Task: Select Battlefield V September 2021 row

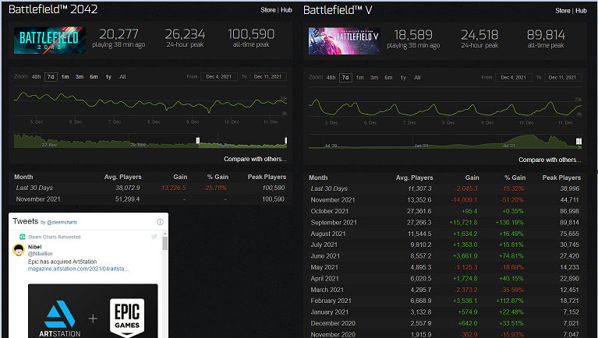Action: tap(445, 222)
